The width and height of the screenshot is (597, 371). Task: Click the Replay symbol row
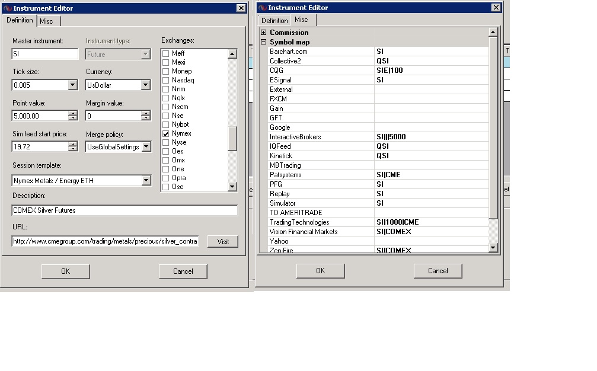pos(378,194)
